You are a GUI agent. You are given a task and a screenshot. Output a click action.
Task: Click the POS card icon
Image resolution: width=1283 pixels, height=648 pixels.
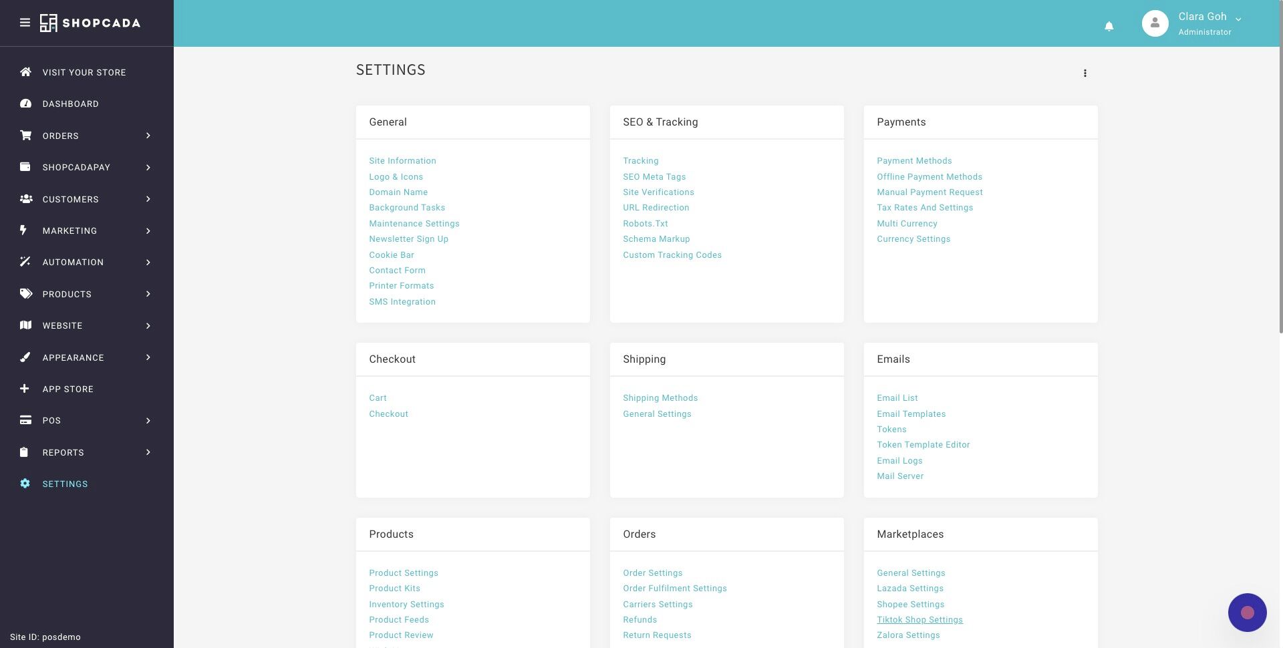[25, 420]
